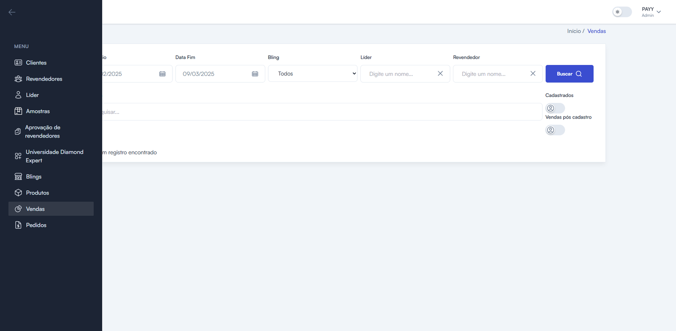676x331 pixels.
Task: Click the Buscar button
Action: [x=570, y=74]
